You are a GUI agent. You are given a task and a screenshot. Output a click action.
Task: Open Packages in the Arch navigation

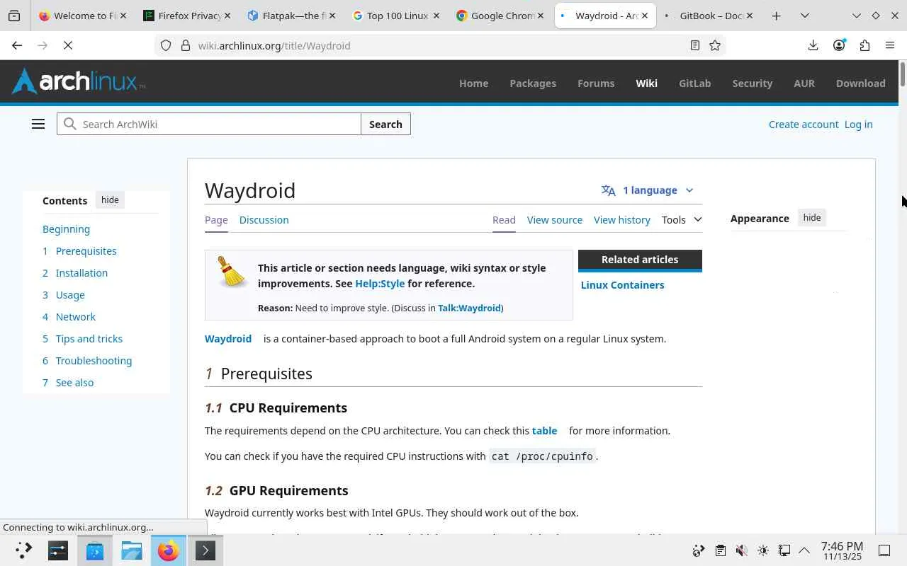coord(533,83)
